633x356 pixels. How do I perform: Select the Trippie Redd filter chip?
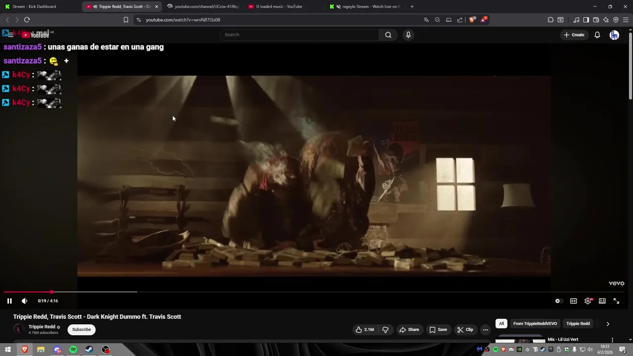coord(578,324)
